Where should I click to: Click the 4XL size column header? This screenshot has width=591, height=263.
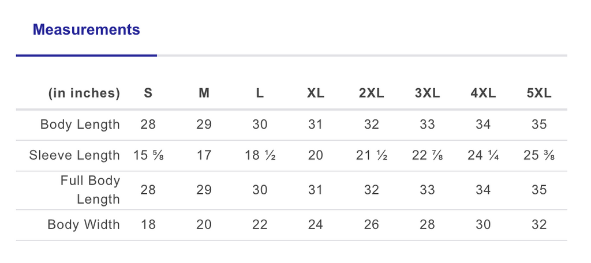[x=483, y=93]
